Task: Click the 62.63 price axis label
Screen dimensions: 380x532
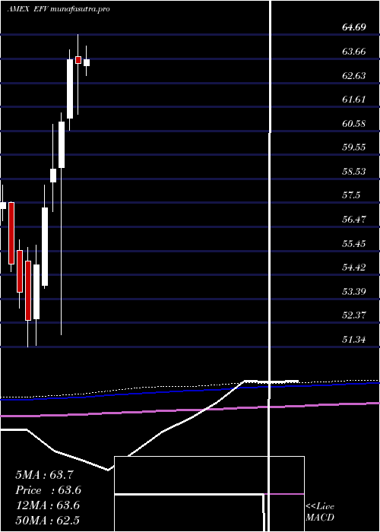Action: [354, 75]
